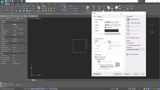Open the ribbon color By Layer dropdown
Viewport: 160px width, 90px height.
point(75,6)
